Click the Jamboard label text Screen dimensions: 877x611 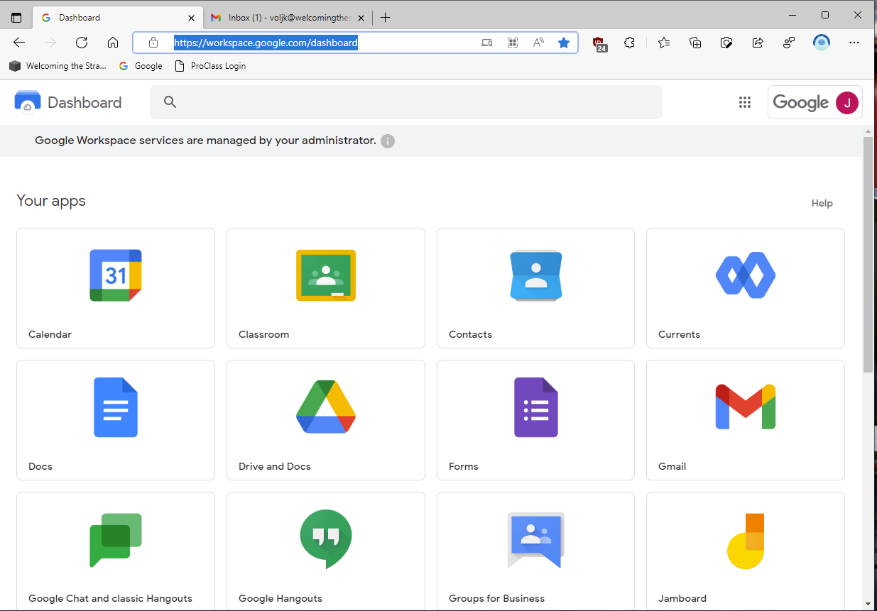682,598
